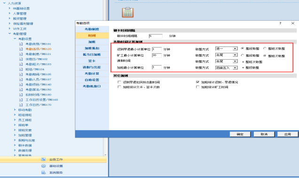The image size is (299, 178).
Task: Click the document icon beside 班组/TM0104
Action: coord(21,70)
